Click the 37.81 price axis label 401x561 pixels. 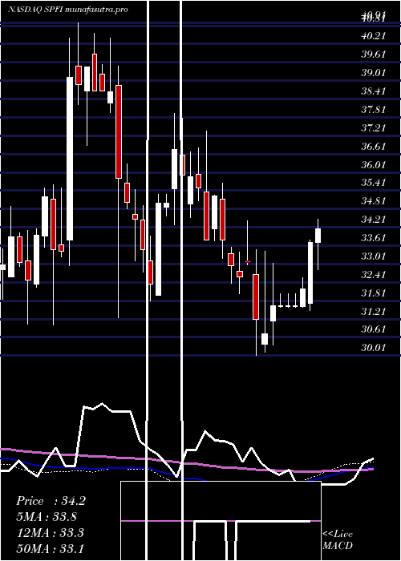[x=373, y=110]
